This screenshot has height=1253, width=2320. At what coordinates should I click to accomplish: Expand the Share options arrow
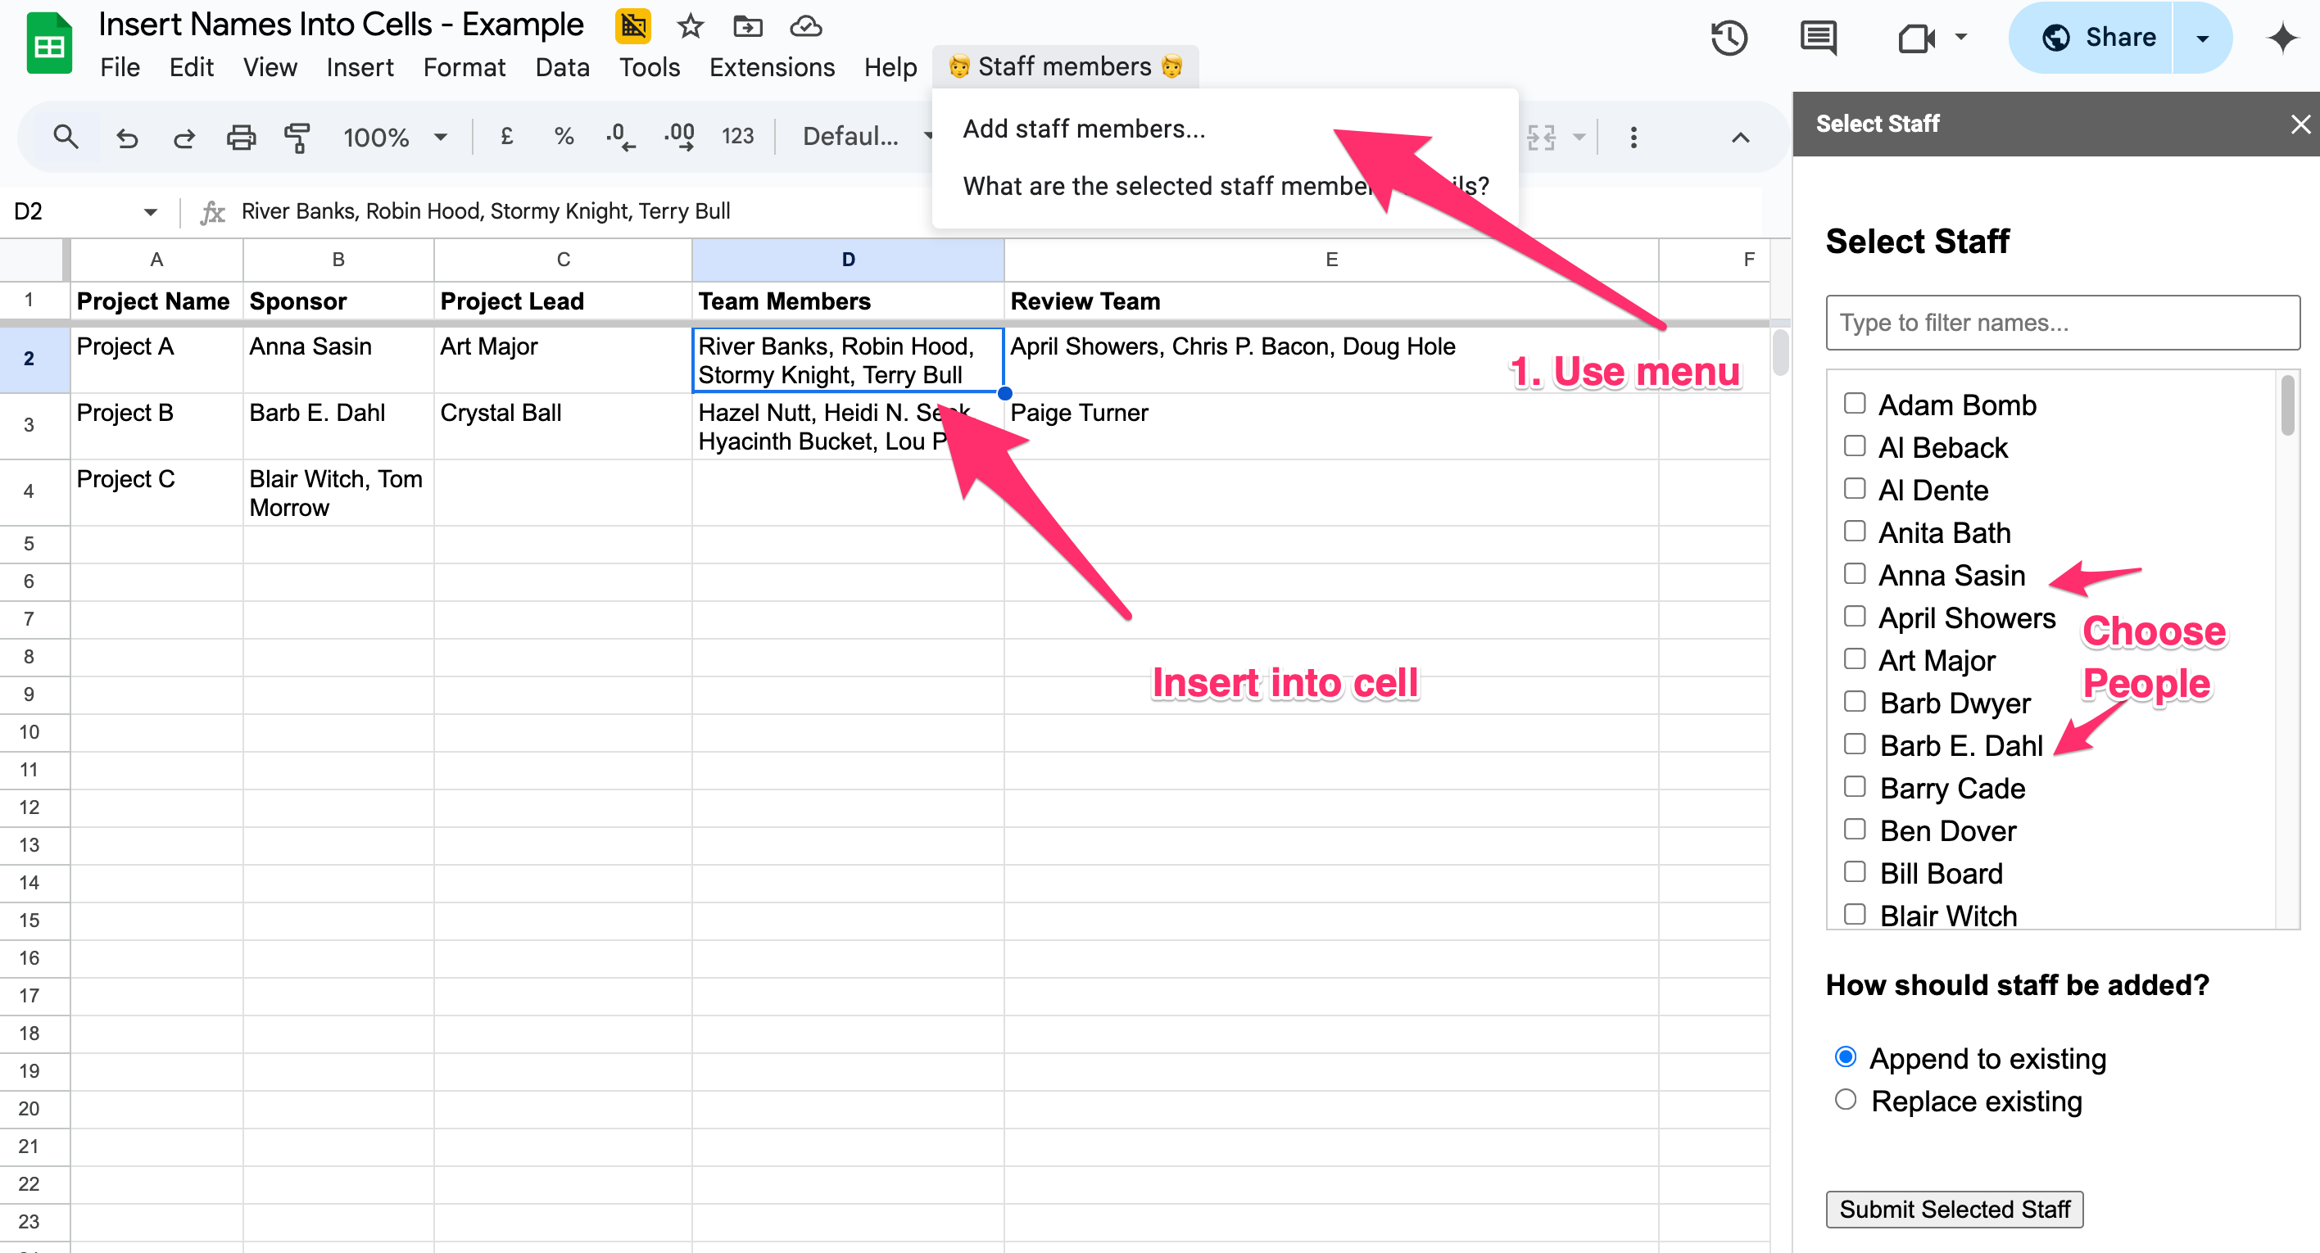point(2202,38)
